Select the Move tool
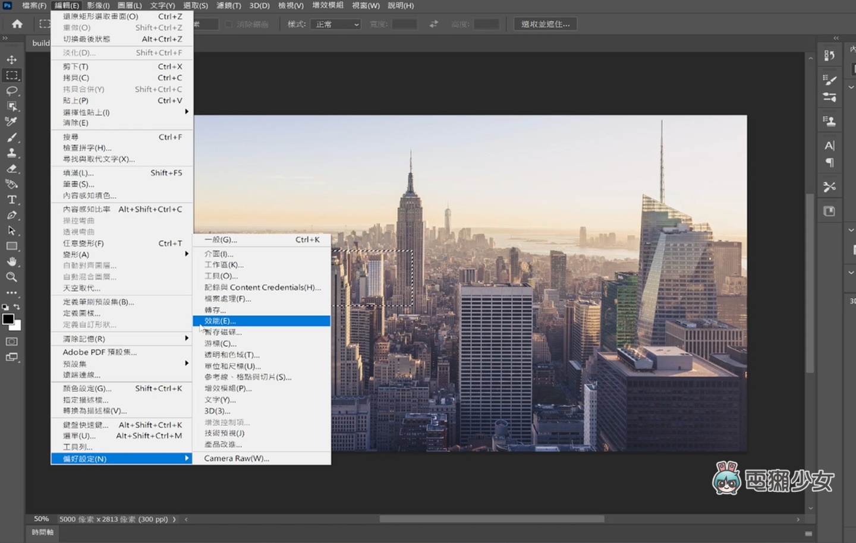This screenshot has height=543, width=856. point(12,59)
